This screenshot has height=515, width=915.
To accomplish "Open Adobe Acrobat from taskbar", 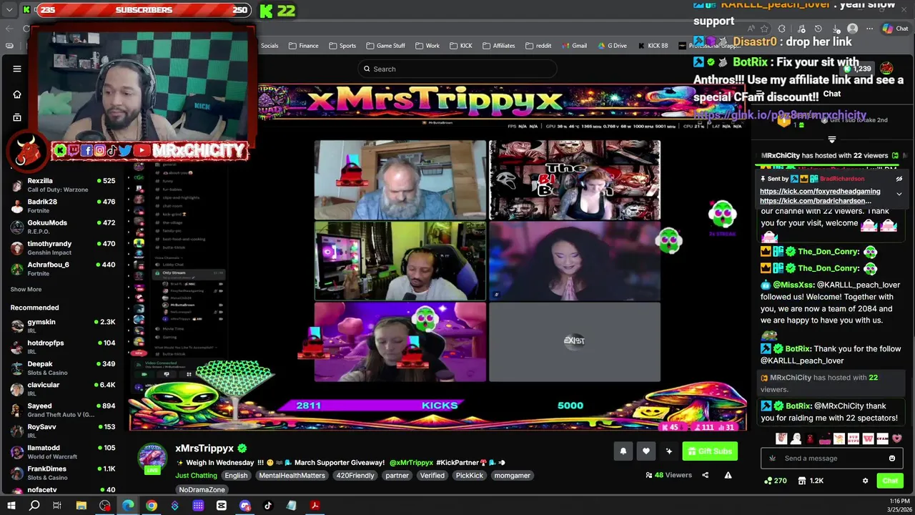I will point(315,506).
